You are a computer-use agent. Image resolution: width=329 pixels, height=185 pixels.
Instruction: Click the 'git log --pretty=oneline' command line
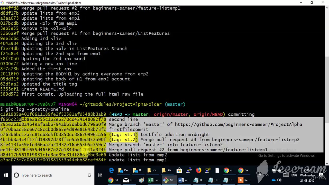pyautogui.click(x=37, y=109)
